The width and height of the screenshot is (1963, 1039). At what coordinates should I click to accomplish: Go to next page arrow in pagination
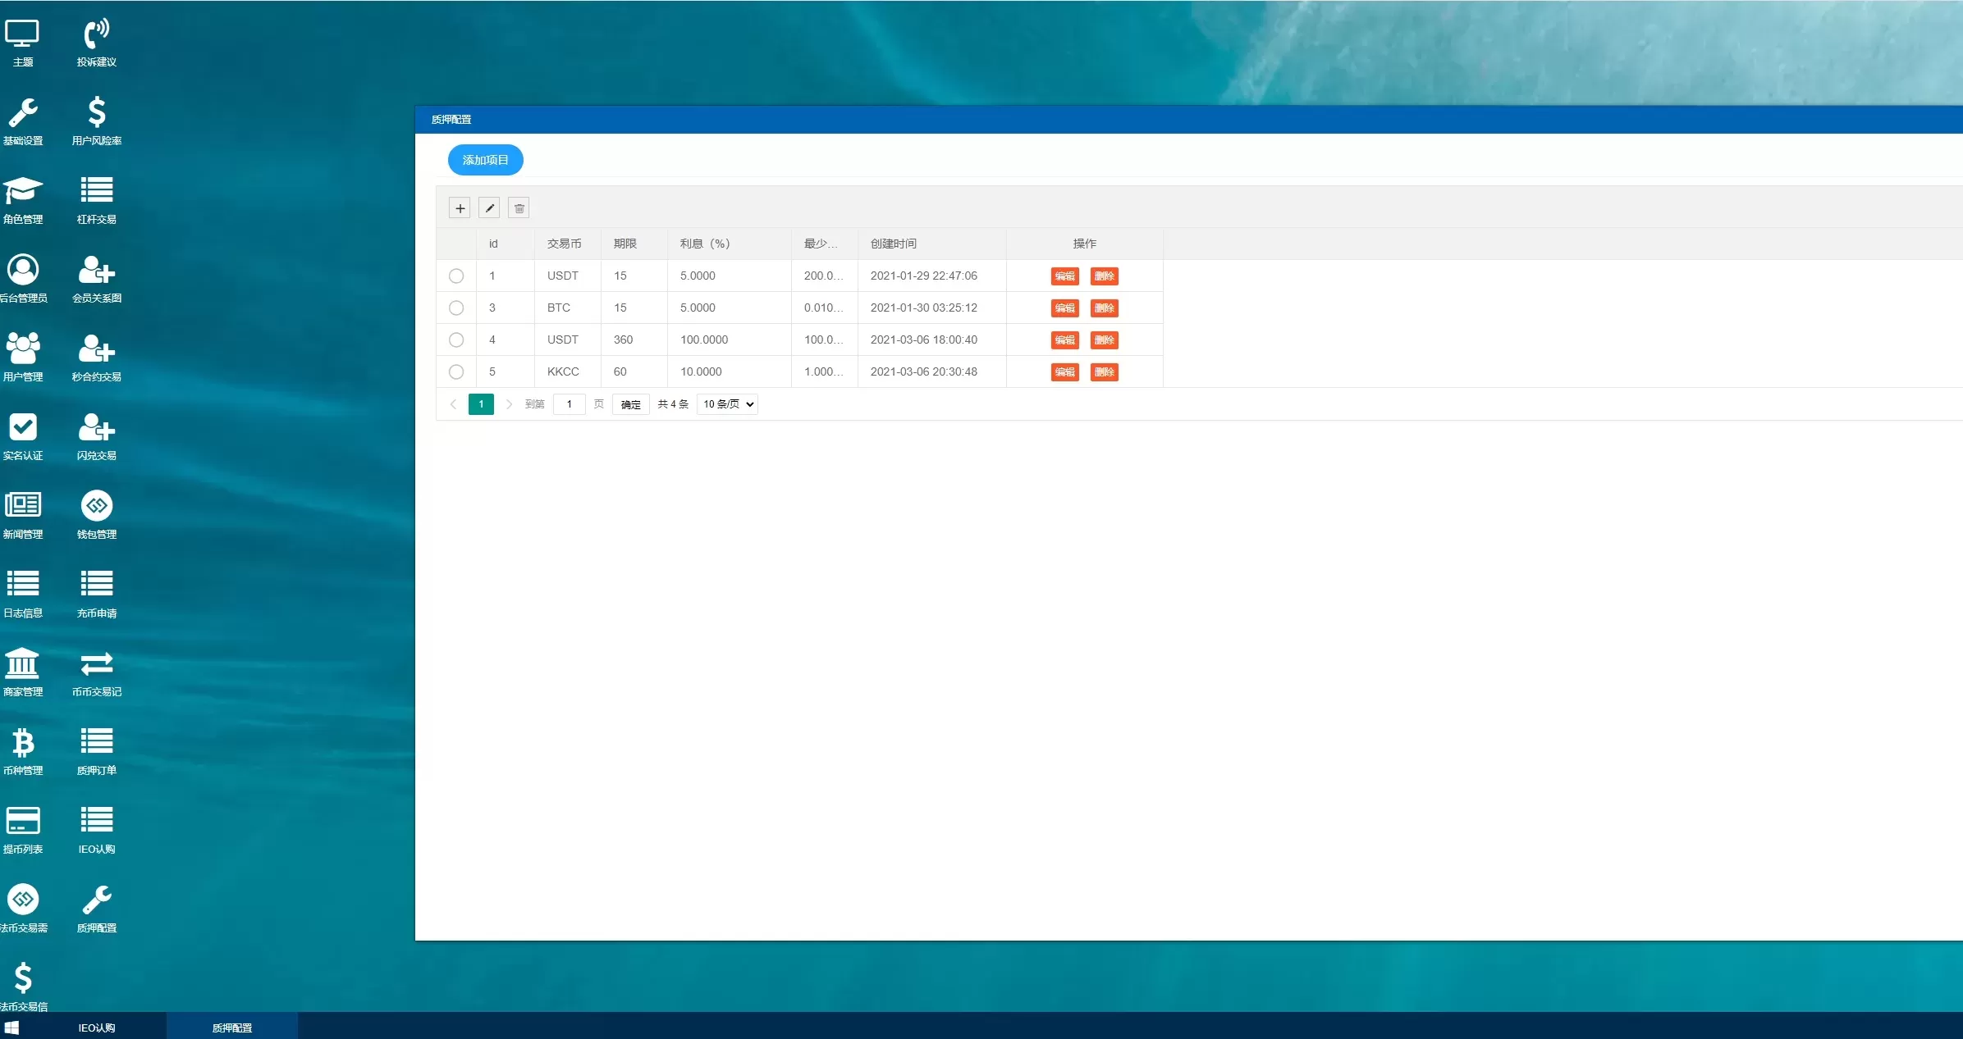click(x=509, y=404)
